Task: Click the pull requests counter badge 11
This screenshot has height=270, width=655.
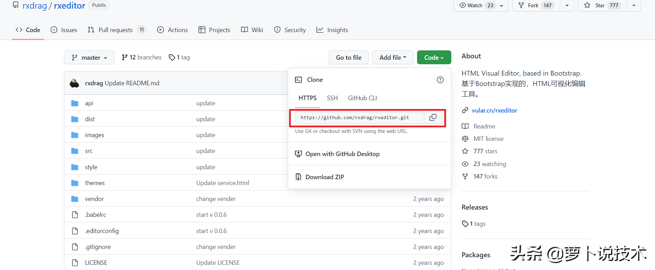Action: (142, 30)
